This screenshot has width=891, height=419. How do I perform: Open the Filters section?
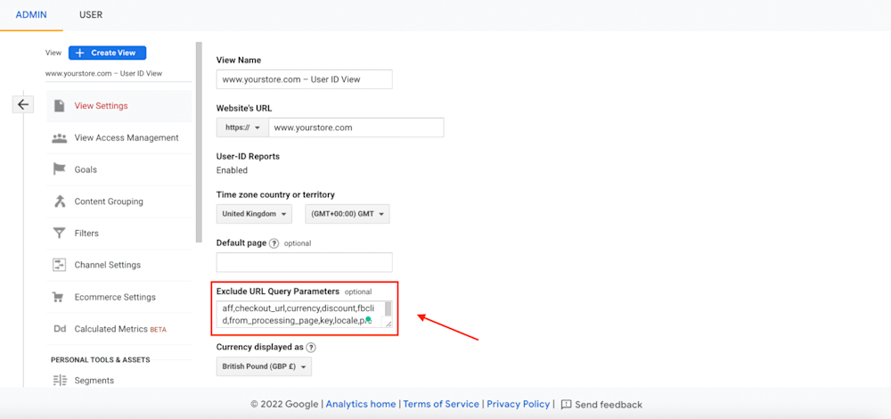tap(119, 233)
